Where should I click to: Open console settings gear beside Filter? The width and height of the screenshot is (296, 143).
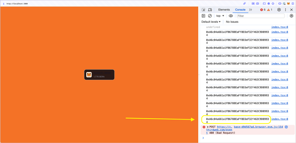(291, 16)
